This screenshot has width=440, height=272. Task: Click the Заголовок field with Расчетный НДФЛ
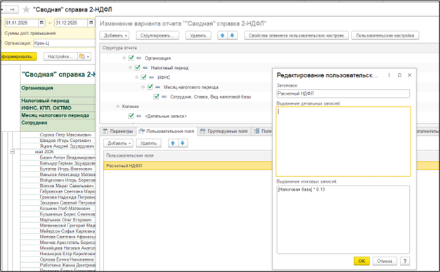click(343, 93)
